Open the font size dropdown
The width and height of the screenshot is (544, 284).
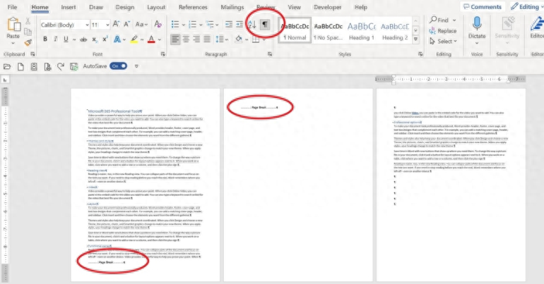(106, 24)
